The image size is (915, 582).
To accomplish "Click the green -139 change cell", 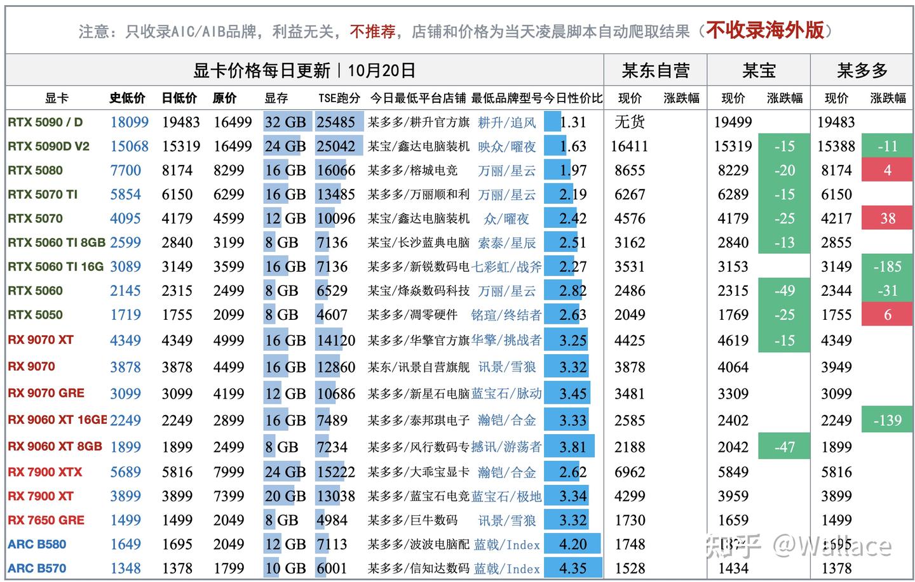I will coord(888,420).
